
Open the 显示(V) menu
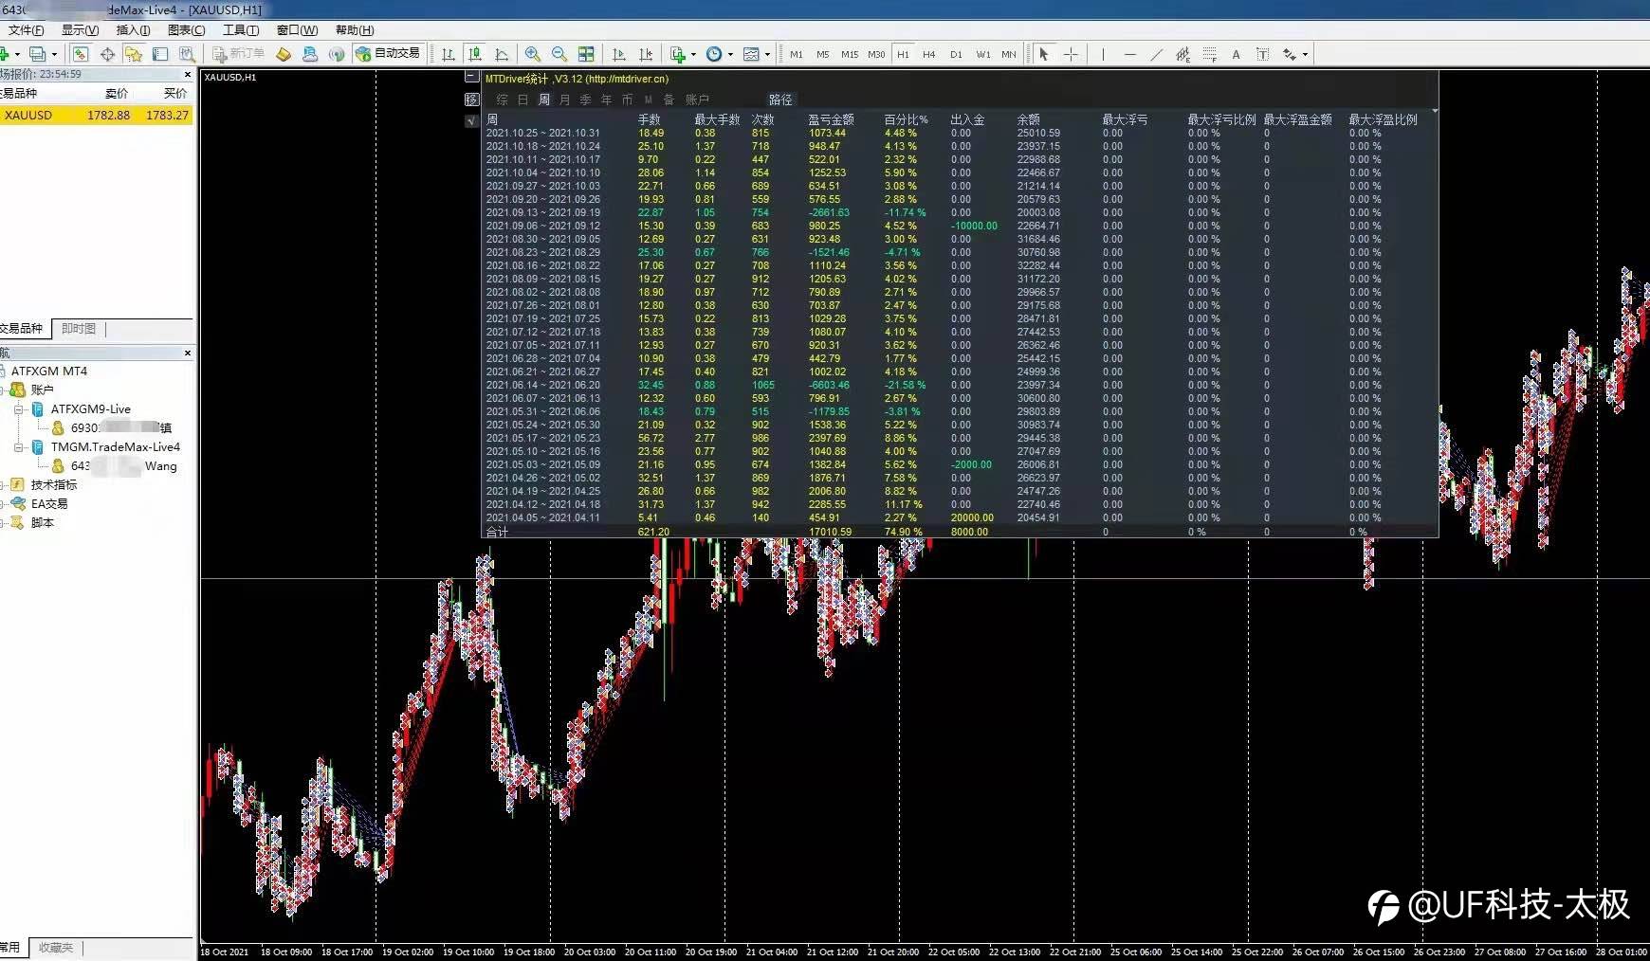80,30
